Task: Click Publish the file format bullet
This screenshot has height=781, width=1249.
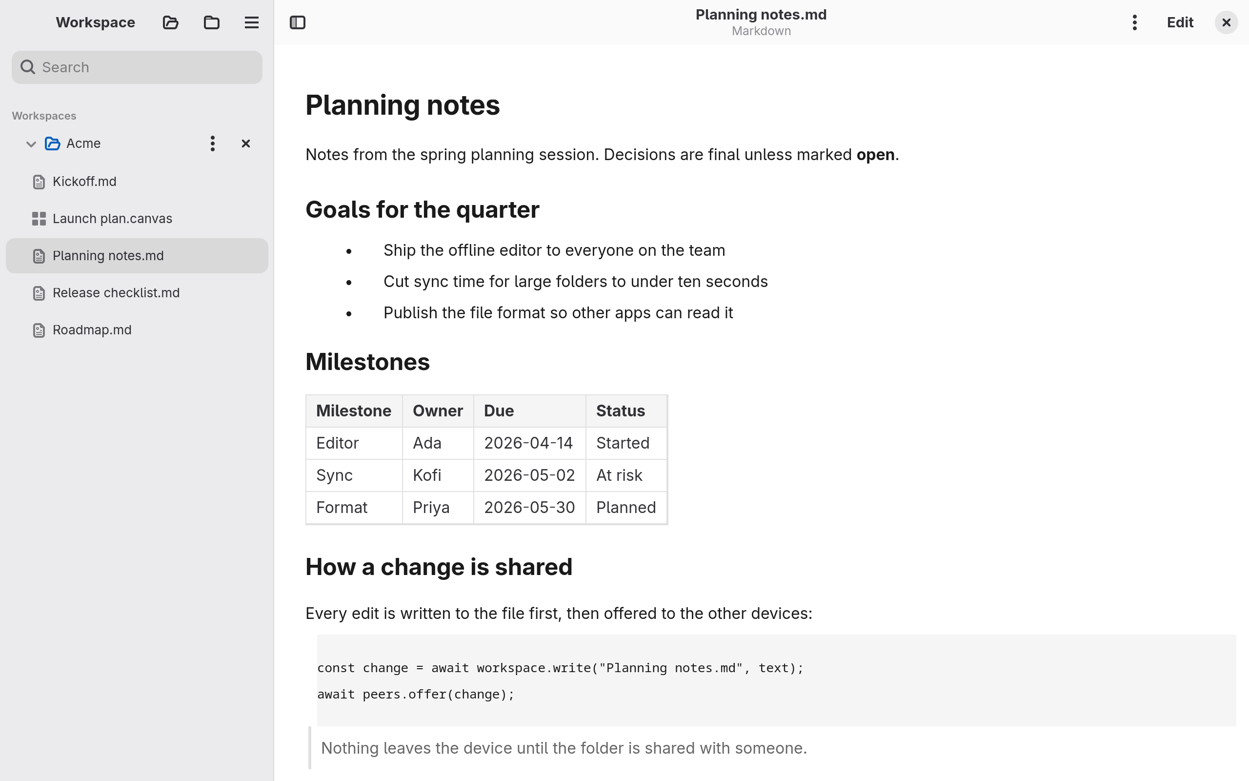Action: click(x=558, y=312)
